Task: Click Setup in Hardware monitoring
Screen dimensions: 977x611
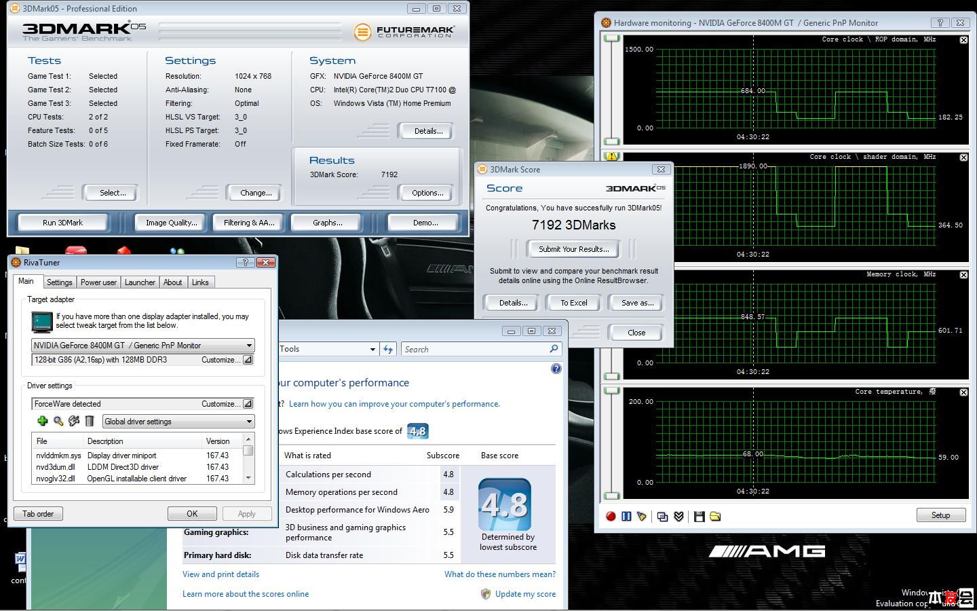Action: coord(940,515)
